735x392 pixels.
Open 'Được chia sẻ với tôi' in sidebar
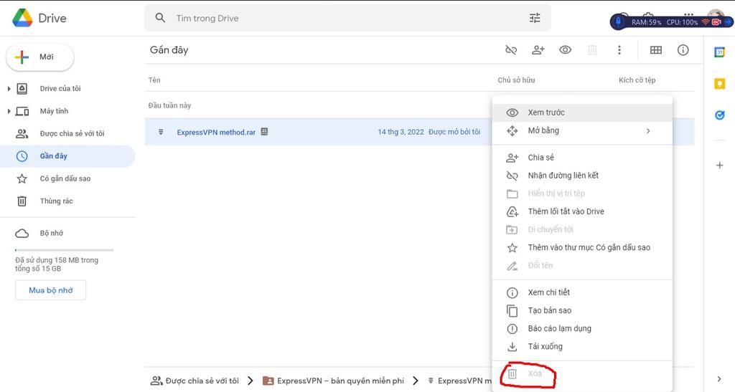pos(72,133)
